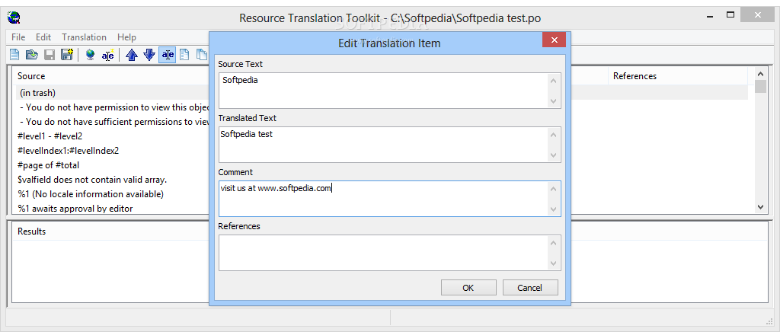Click the grayed Save floppy disk icon
The width and height of the screenshot is (780, 332).
(50, 55)
